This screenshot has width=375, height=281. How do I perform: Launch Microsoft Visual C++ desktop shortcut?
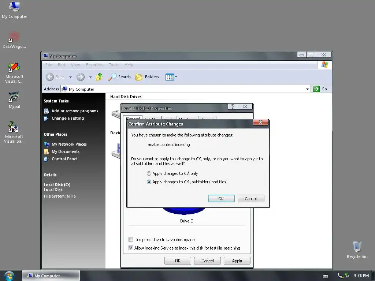(x=14, y=73)
